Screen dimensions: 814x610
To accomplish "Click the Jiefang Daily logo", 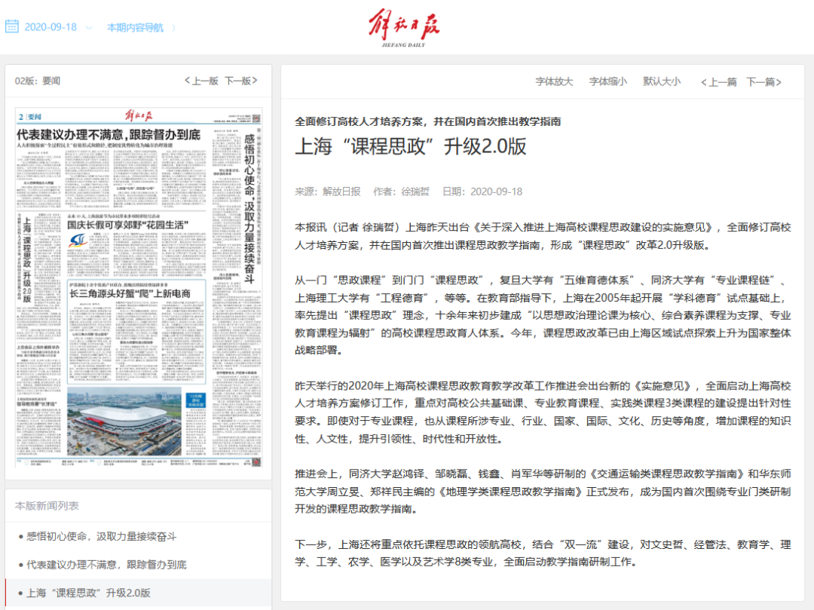I will pos(404,28).
